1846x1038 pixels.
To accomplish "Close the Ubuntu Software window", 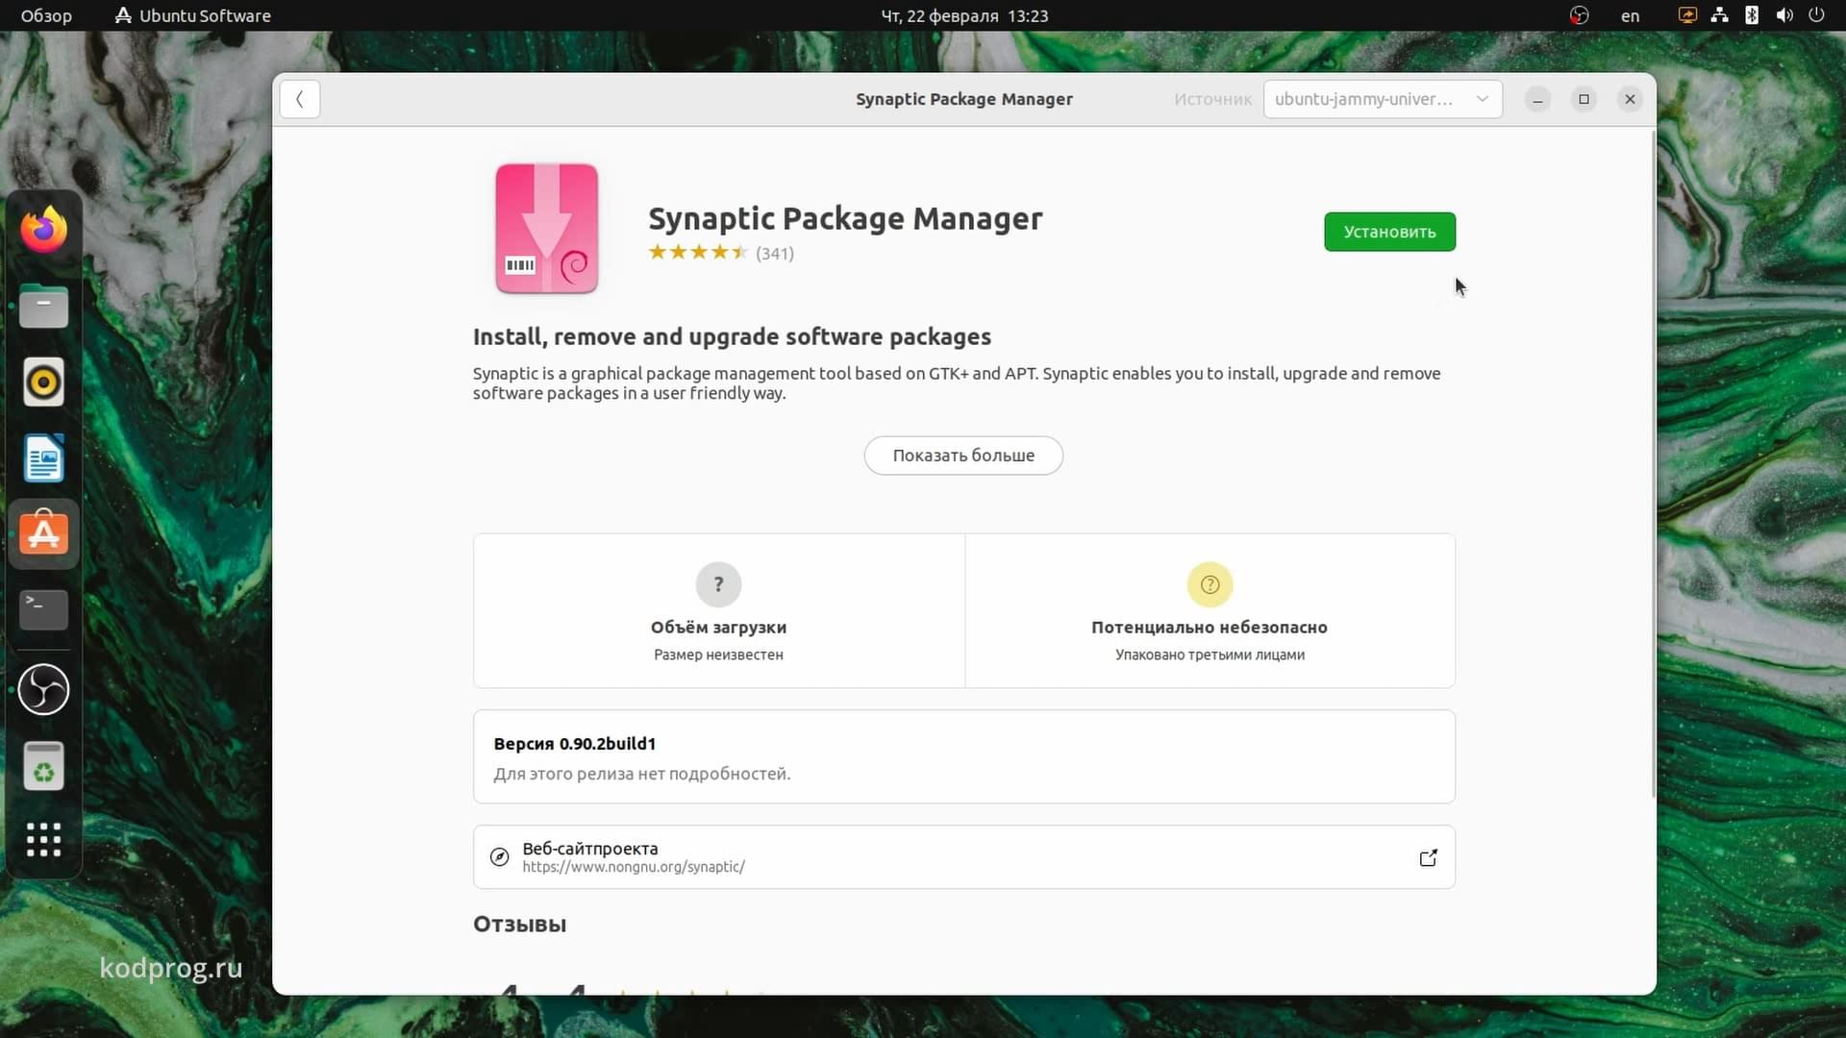I will pos(1630,99).
